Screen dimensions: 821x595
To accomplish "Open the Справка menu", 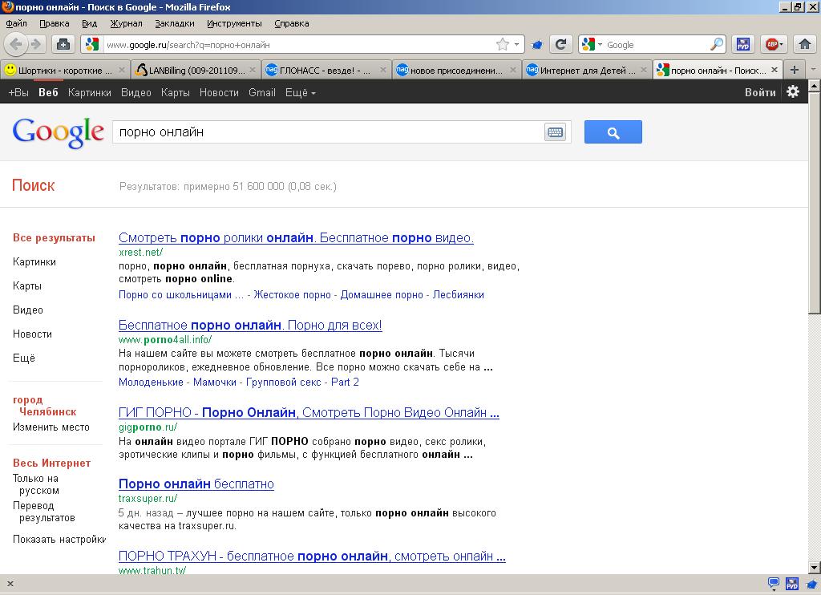I will tap(292, 23).
